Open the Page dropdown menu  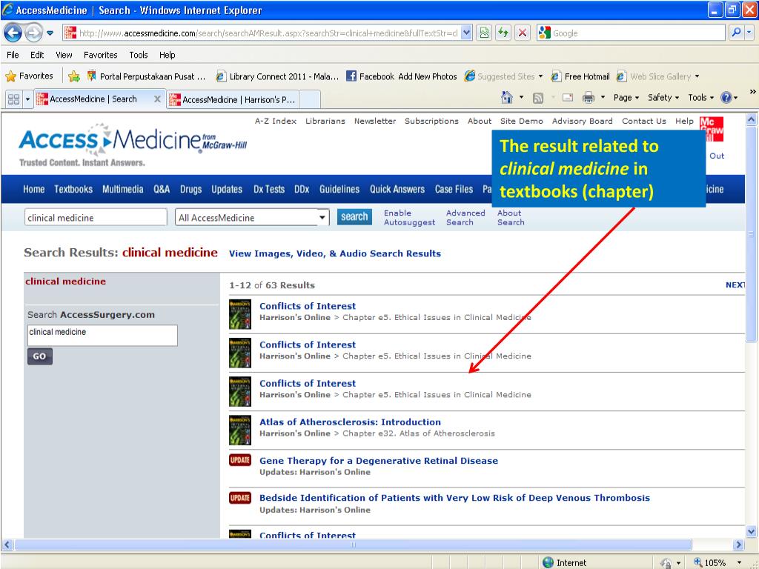point(626,97)
